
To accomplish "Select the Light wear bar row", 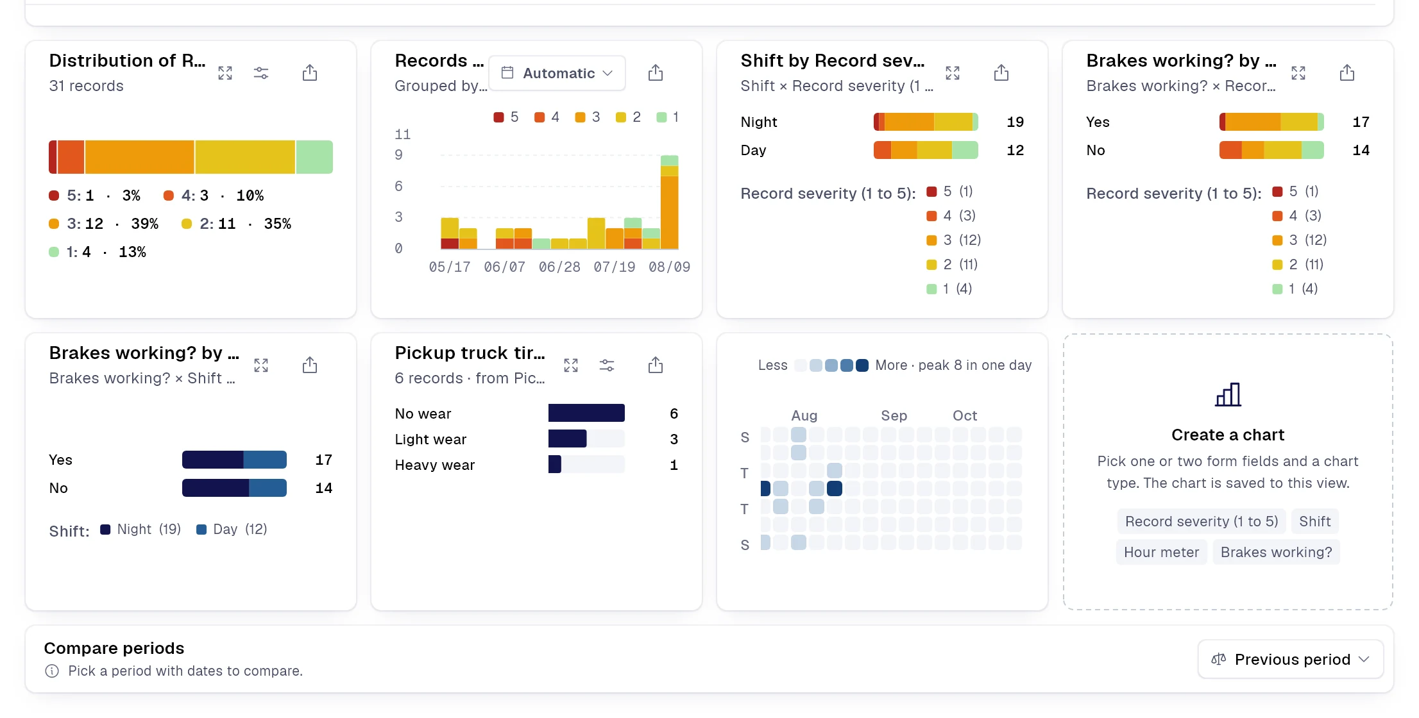I will coord(536,439).
